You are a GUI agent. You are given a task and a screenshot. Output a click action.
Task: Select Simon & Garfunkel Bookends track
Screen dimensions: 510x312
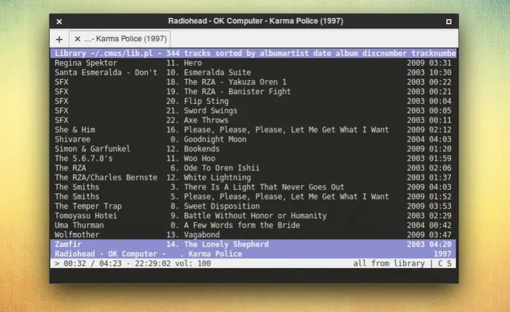(253, 149)
